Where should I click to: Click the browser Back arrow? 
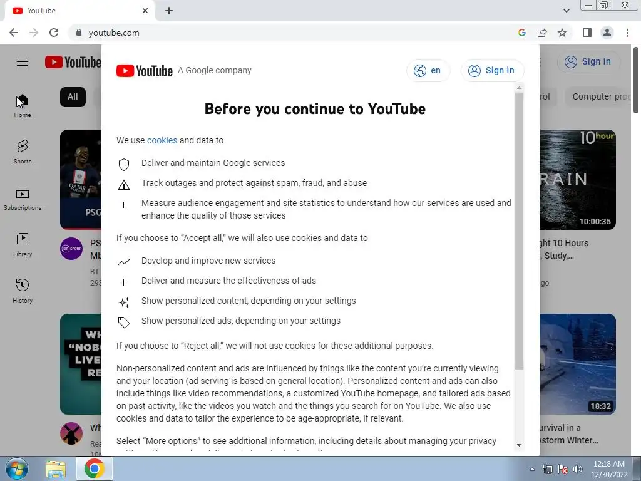(14, 33)
